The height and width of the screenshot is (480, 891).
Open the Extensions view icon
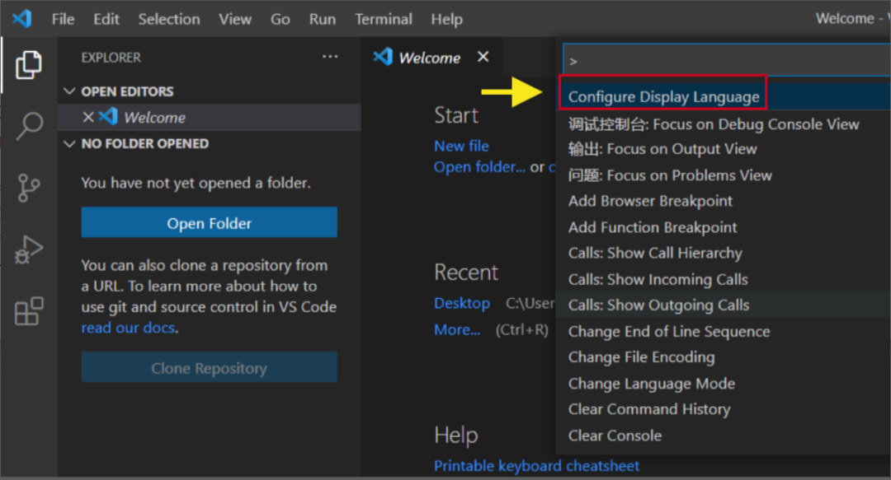pos(28,311)
